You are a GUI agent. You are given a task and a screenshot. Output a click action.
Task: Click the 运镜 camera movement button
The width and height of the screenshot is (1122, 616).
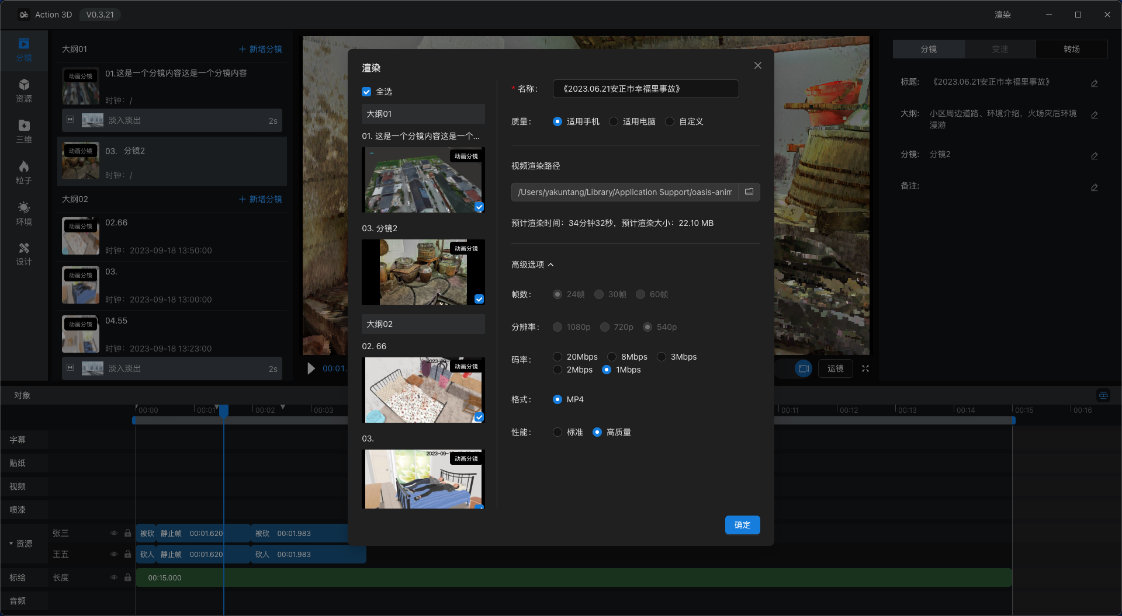[x=835, y=368]
